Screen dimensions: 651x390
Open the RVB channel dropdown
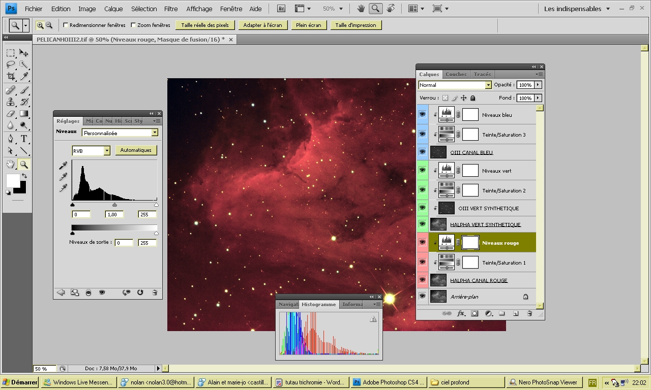click(x=107, y=151)
